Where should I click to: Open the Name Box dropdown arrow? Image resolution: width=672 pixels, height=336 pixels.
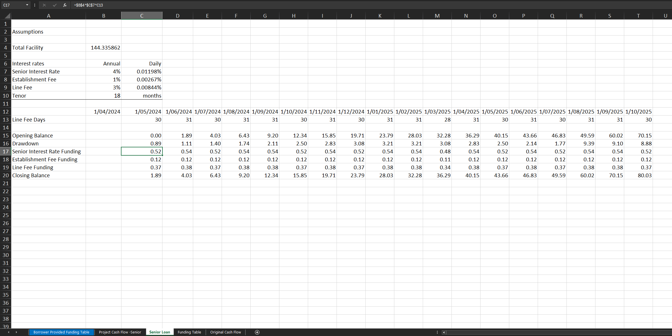(x=27, y=5)
